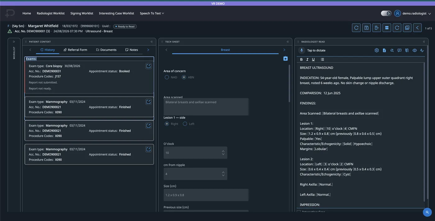Click the Area scanned text box

[206, 107]
